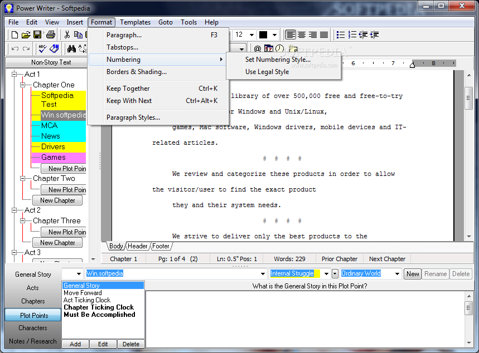Increase paragraph indent
This screenshot has height=353, width=479.
[x=374, y=35]
